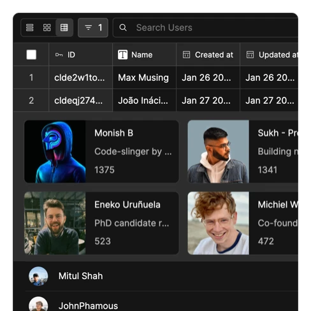
Task: Click the 1375 count on Monish card
Action: tap(105, 170)
